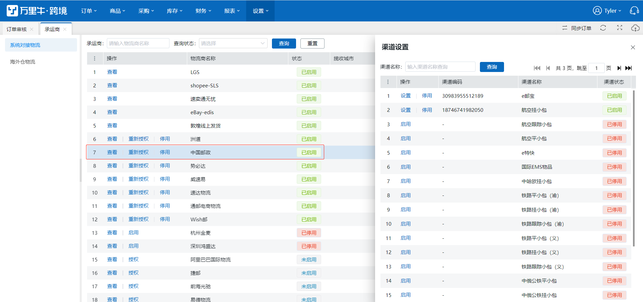Click 停用 for e邮宝 channel

[x=427, y=96]
